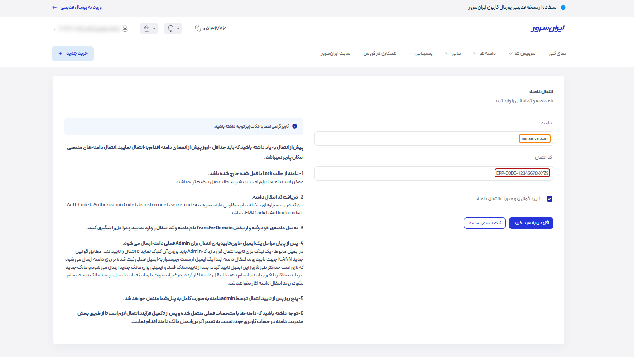634x357 pixels.
Task: Open the user account dropdown chevron
Action: 55,29
